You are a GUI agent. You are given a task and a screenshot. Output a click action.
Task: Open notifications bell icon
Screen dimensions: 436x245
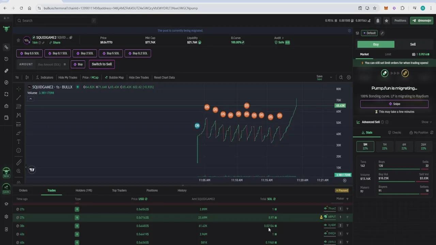coord(378,21)
